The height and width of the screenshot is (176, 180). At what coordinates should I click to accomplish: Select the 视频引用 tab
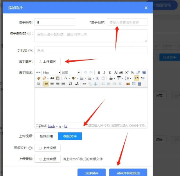(x=47, y=136)
